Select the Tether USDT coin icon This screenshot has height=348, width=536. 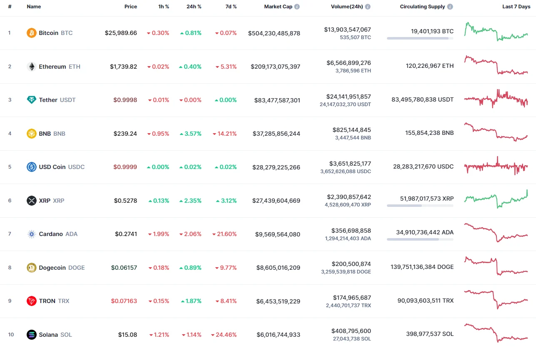click(31, 100)
